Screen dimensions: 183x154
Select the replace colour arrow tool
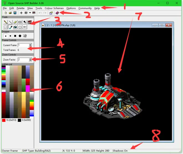[25, 27]
